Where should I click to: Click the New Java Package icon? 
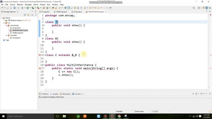[x=44, y=8]
